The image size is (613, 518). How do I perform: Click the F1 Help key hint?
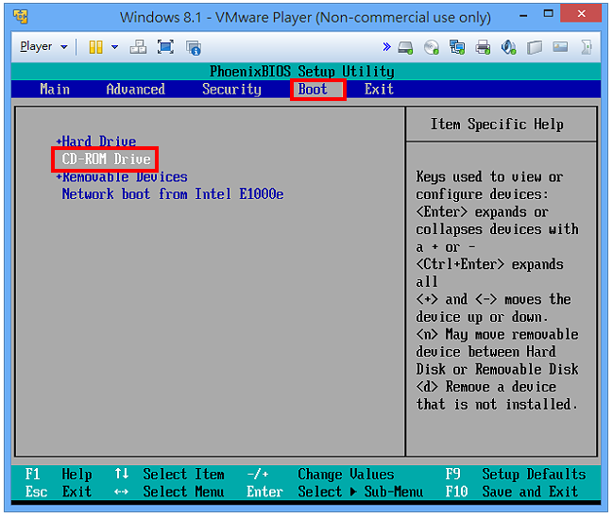pyautogui.click(x=59, y=475)
